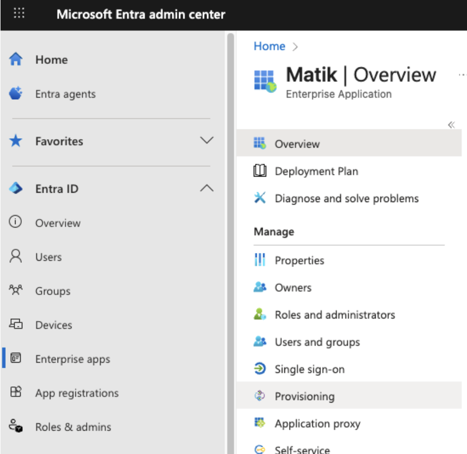467x454 pixels.
Task: Open the app launcher grid icon
Action: pos(19,14)
